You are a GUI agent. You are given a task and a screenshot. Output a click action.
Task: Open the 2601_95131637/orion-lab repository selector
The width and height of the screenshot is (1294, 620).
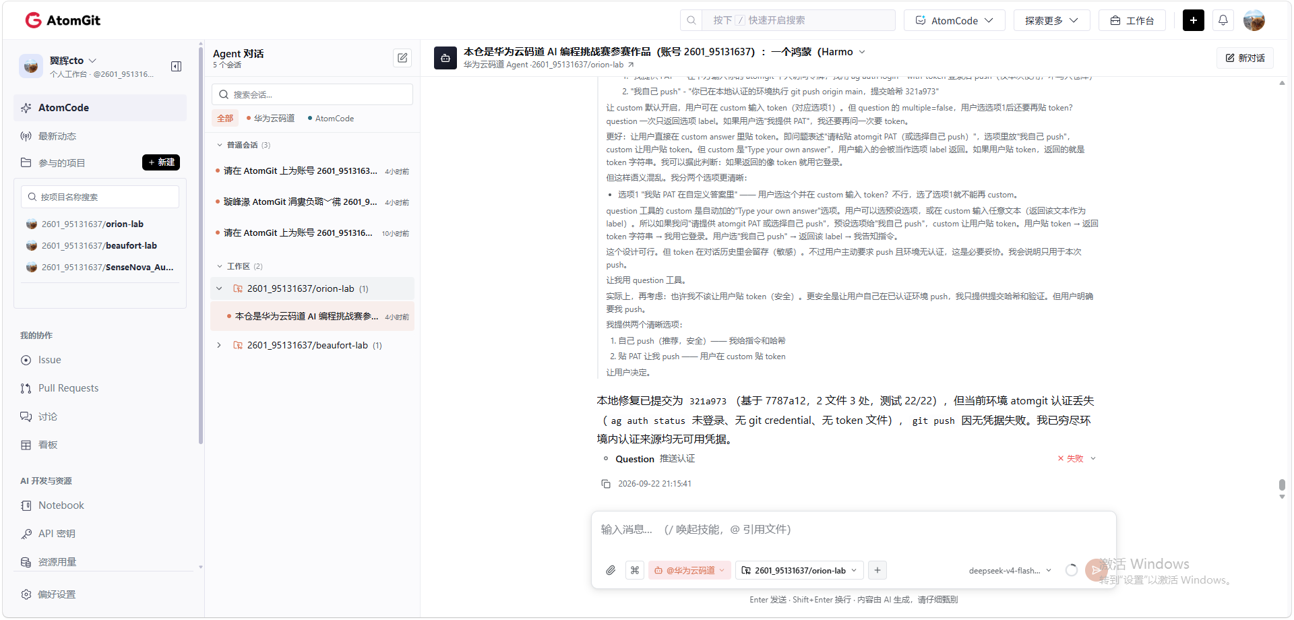[x=799, y=570]
